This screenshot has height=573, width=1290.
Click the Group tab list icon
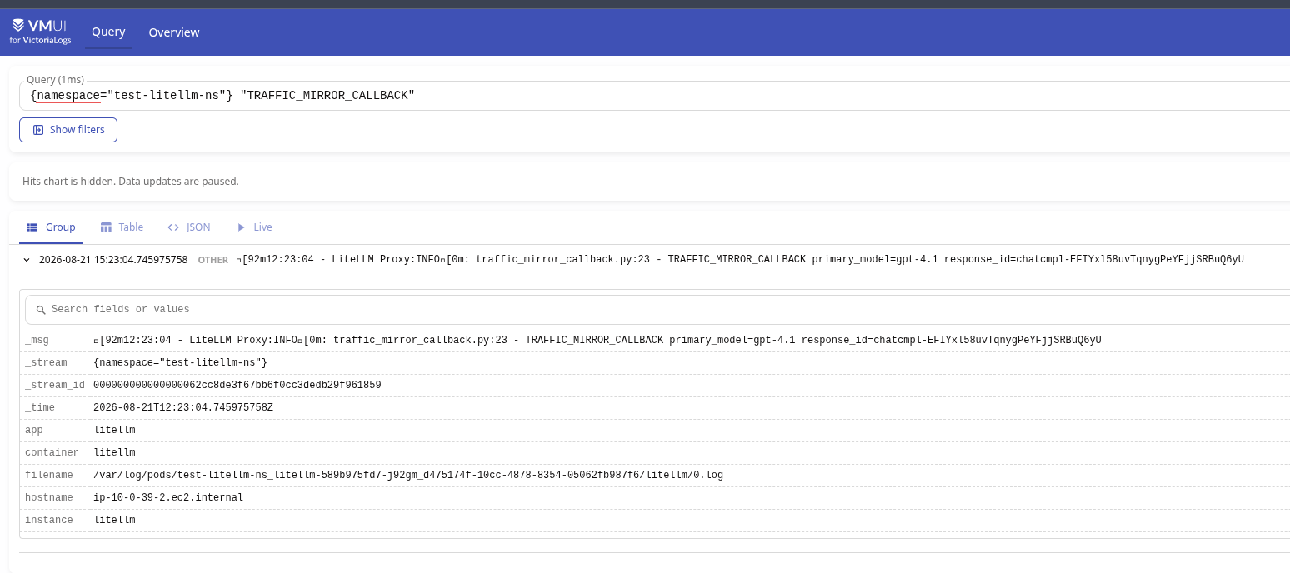pyautogui.click(x=33, y=227)
